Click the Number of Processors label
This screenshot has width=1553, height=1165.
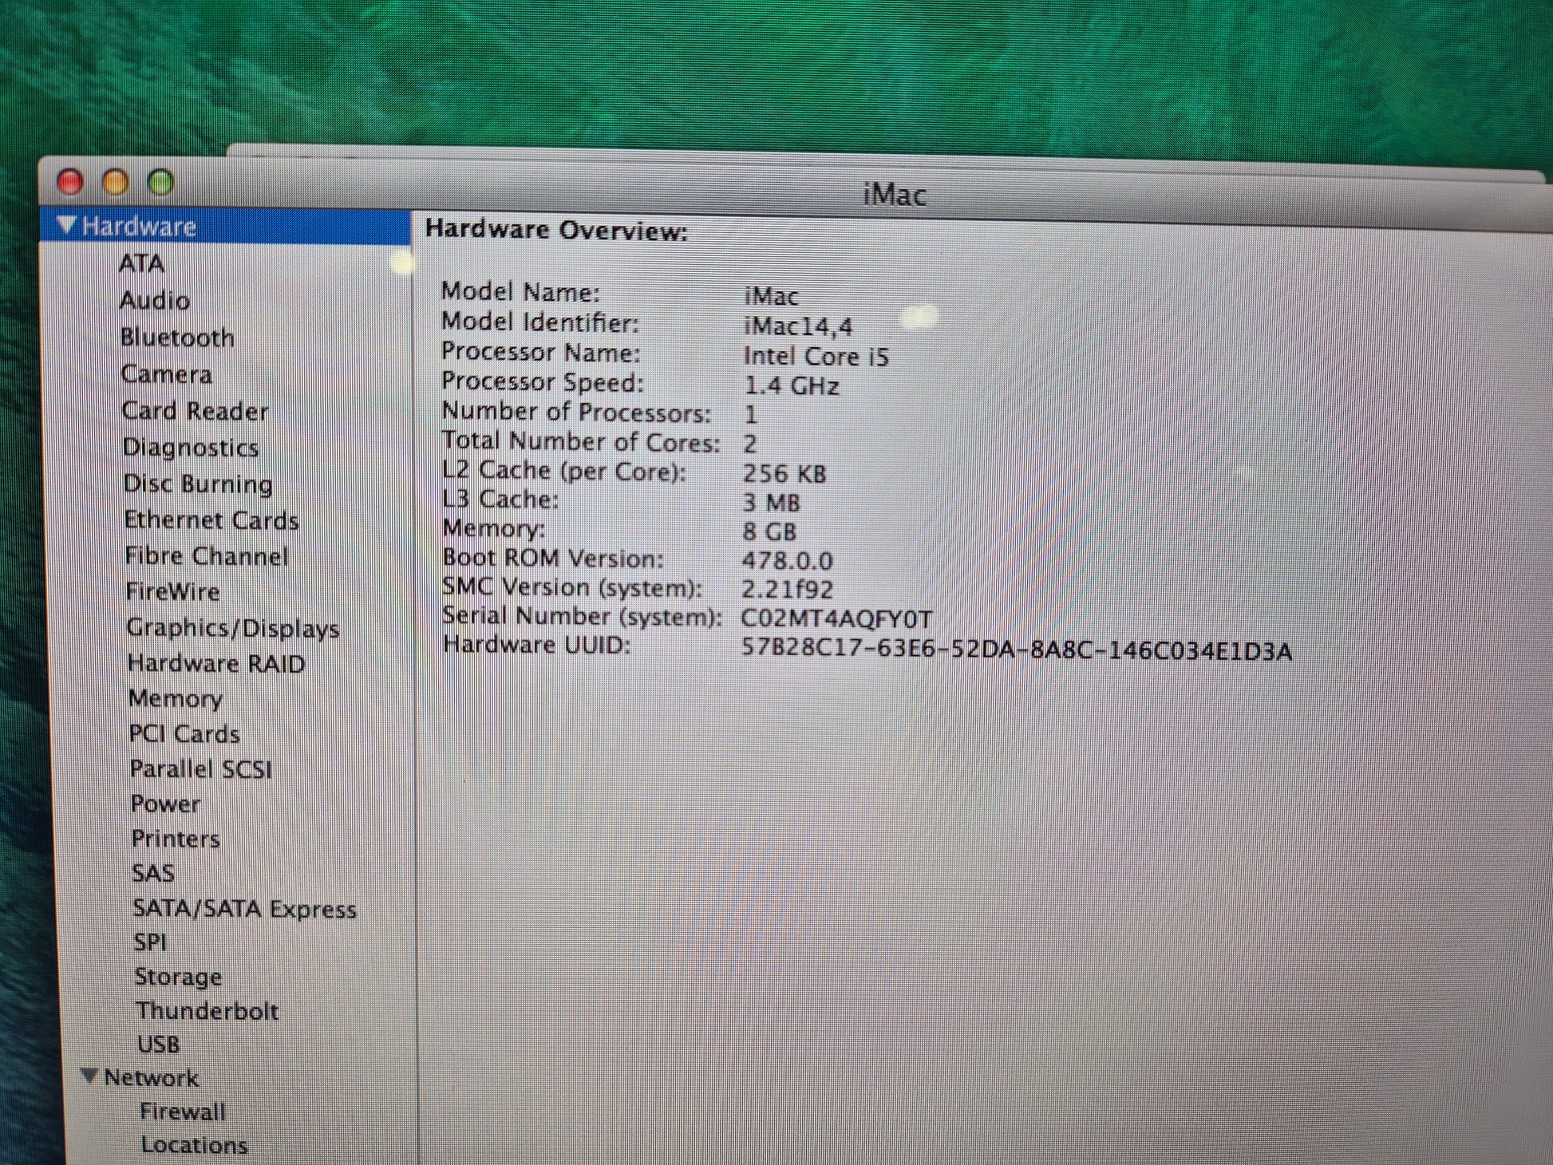click(576, 413)
